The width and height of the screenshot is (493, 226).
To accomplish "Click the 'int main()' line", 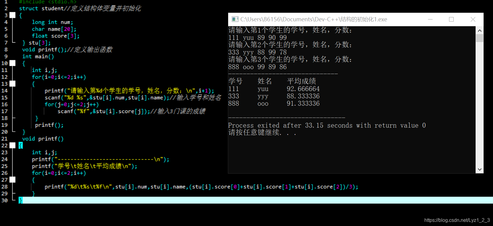I will coord(38,56).
